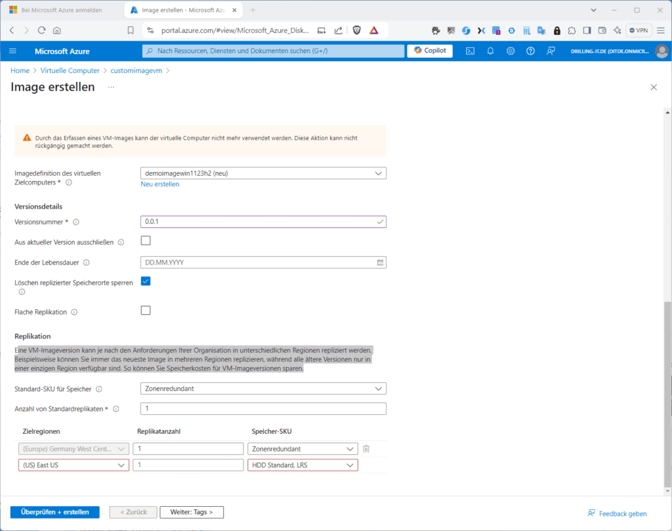
Task: Switch to Bei Microsoft Azure anmelden tab
Action: pyautogui.click(x=61, y=10)
